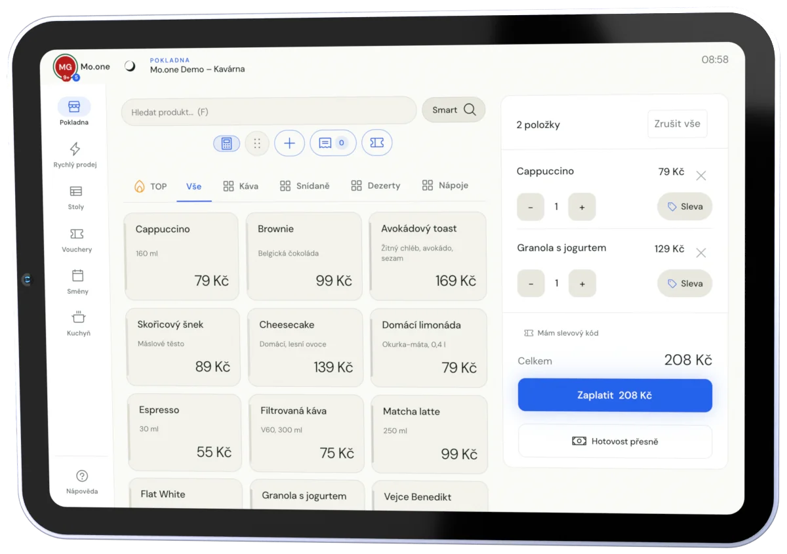Open the order notes button showing 0
The width and height of the screenshot is (787, 554).
click(x=333, y=143)
